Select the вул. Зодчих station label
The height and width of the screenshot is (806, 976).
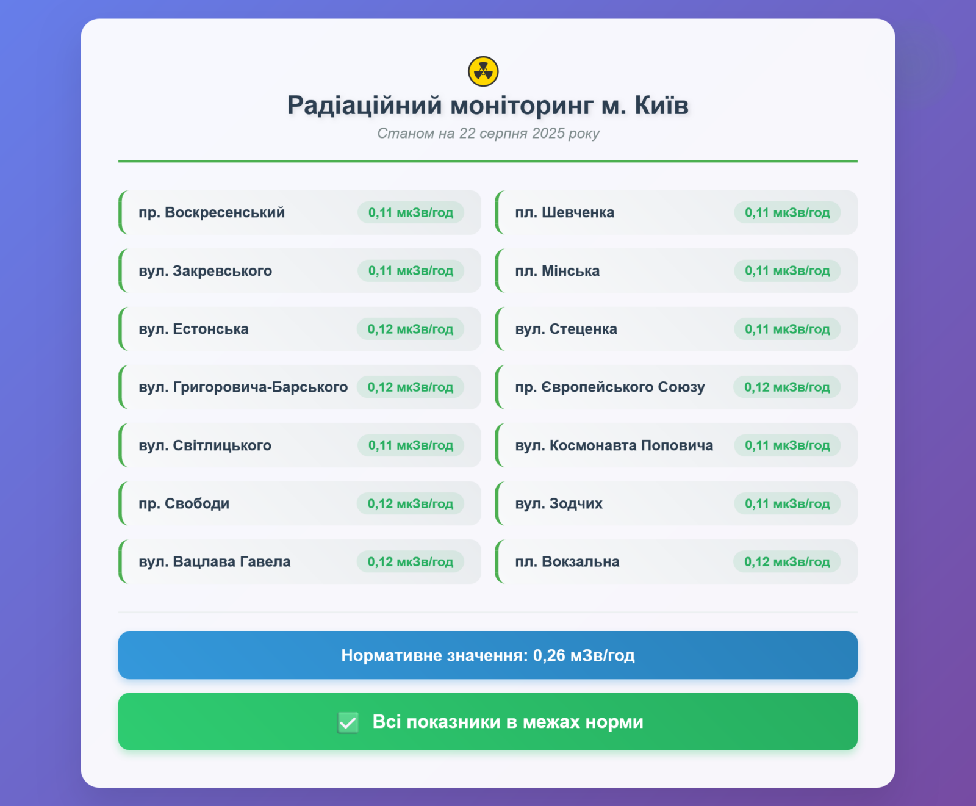[x=559, y=504]
